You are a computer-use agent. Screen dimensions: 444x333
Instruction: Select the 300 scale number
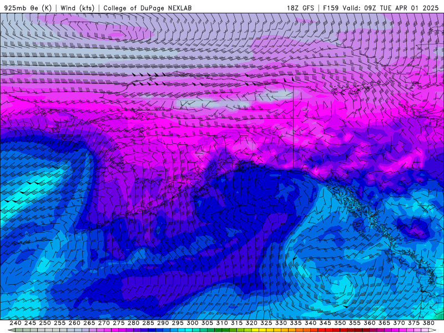click(x=193, y=323)
